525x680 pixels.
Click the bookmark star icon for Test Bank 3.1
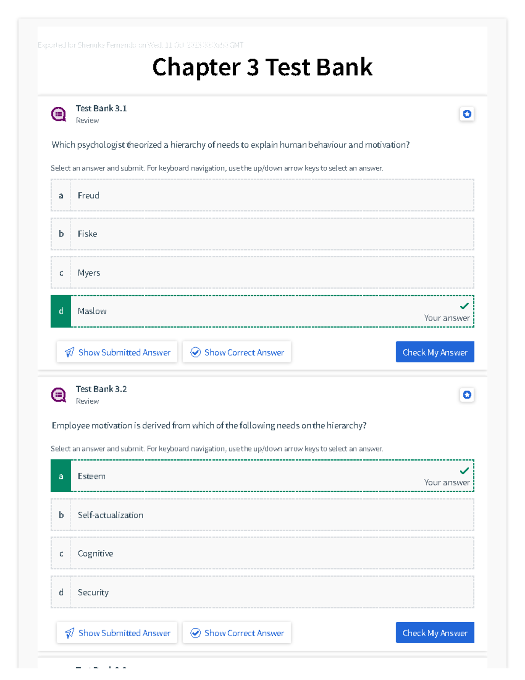[x=467, y=114]
